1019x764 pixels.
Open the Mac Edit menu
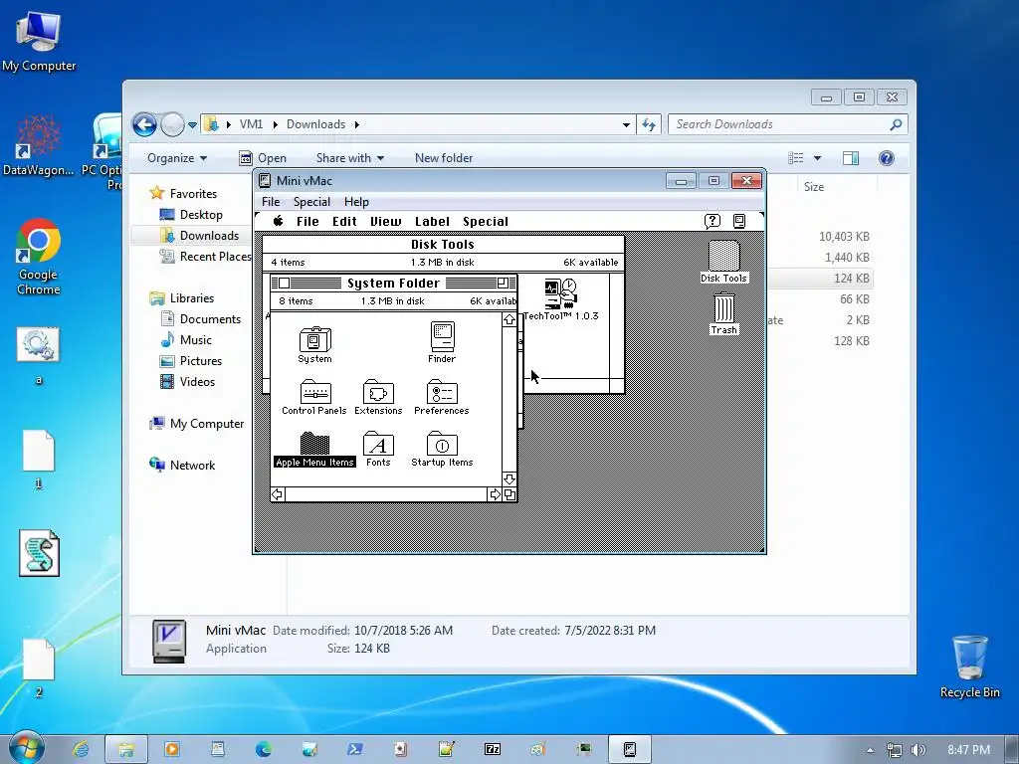click(x=344, y=222)
